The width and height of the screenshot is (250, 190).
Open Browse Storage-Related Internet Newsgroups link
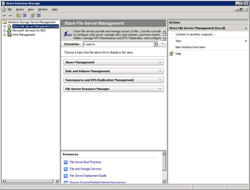tap(98, 182)
